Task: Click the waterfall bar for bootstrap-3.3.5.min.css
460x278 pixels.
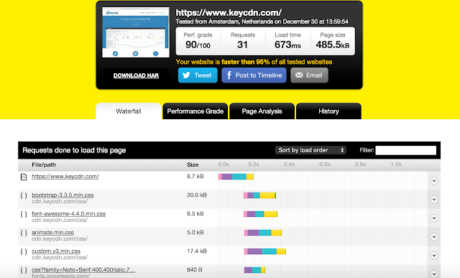Action: (260, 195)
